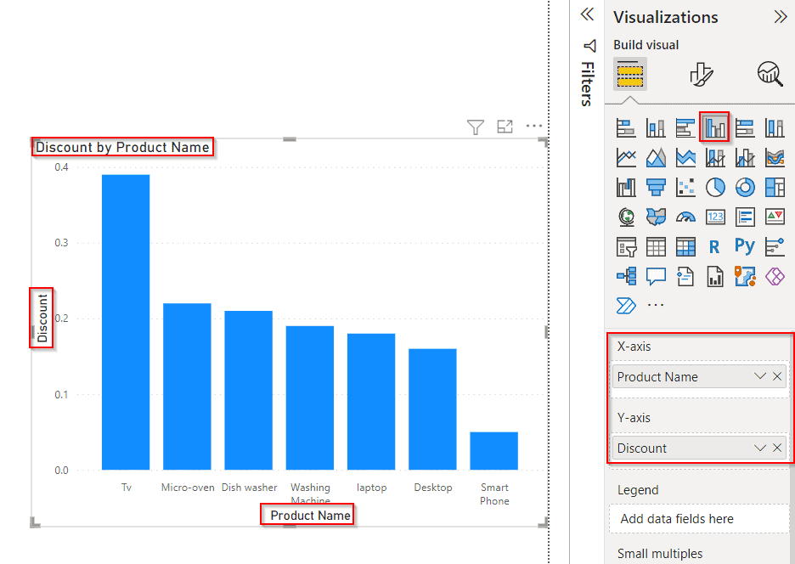This screenshot has height=564, width=795.
Task: Switch to the Format visual tab
Action: pyautogui.click(x=702, y=74)
